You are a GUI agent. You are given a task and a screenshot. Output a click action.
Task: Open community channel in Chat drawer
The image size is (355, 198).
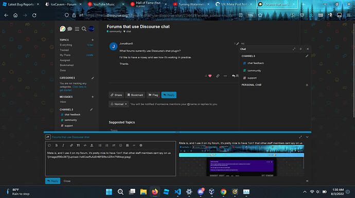254,70
